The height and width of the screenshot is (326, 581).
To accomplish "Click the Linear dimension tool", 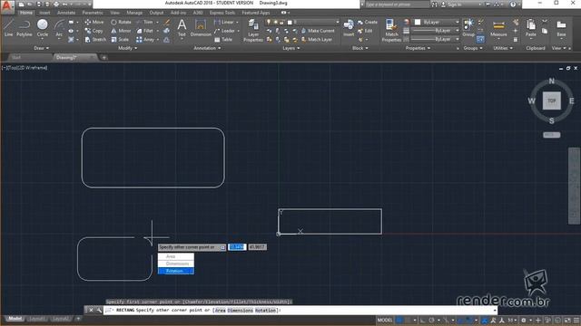I will (224, 22).
